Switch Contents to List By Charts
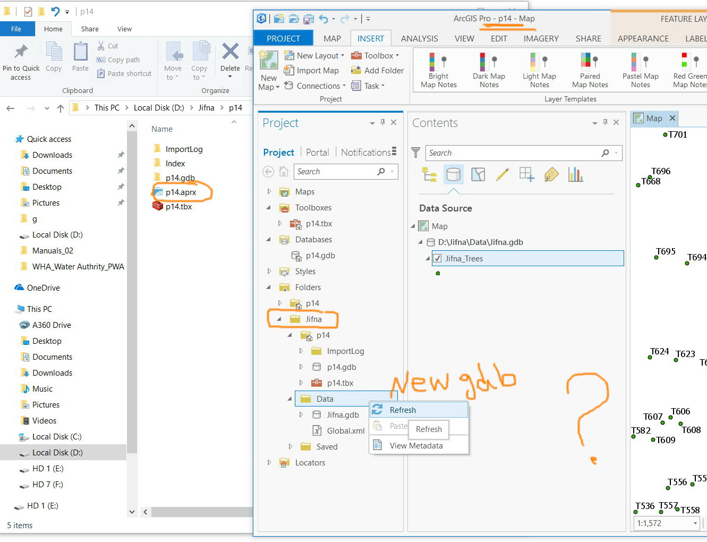Image resolution: width=707 pixels, height=542 pixels. click(x=576, y=174)
